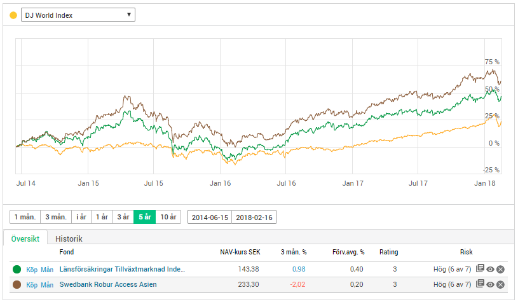Viewport: 518px width, 304px height.
Task: Edit the end date field 2018-02-16
Action: coord(254,217)
